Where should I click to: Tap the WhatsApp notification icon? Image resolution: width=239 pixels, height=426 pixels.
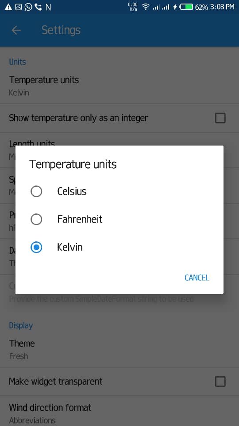28,7
